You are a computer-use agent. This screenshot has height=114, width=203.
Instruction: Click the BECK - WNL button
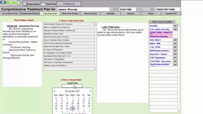click(161, 44)
